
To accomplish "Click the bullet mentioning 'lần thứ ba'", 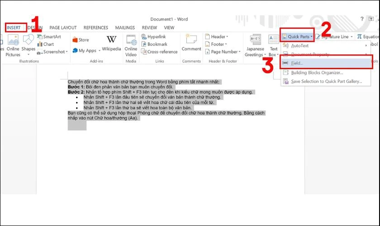I will click(138, 108).
